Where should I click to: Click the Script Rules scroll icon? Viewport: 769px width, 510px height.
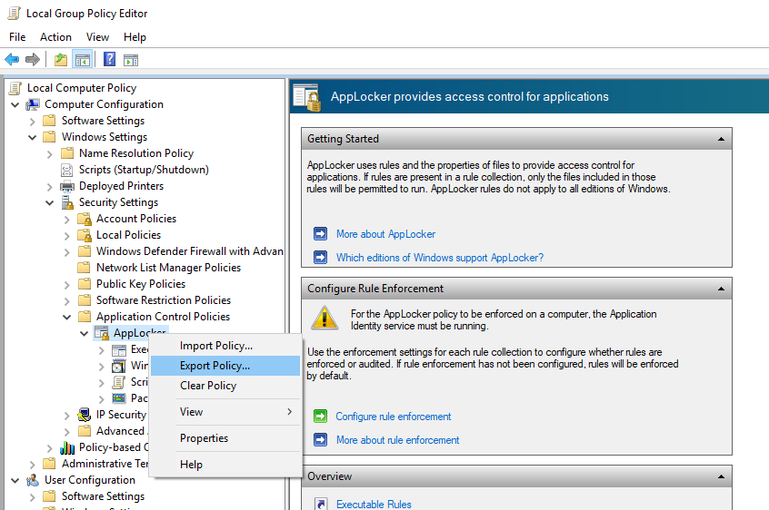(119, 382)
